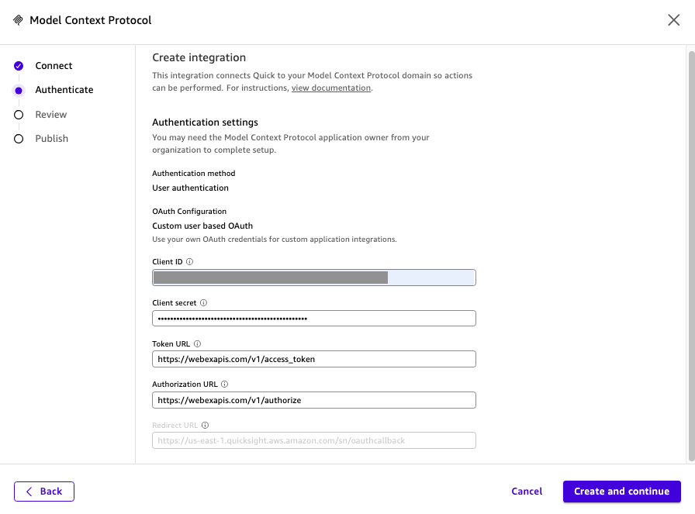Click the Create integration heading
This screenshot has width=695, height=514.
point(199,57)
